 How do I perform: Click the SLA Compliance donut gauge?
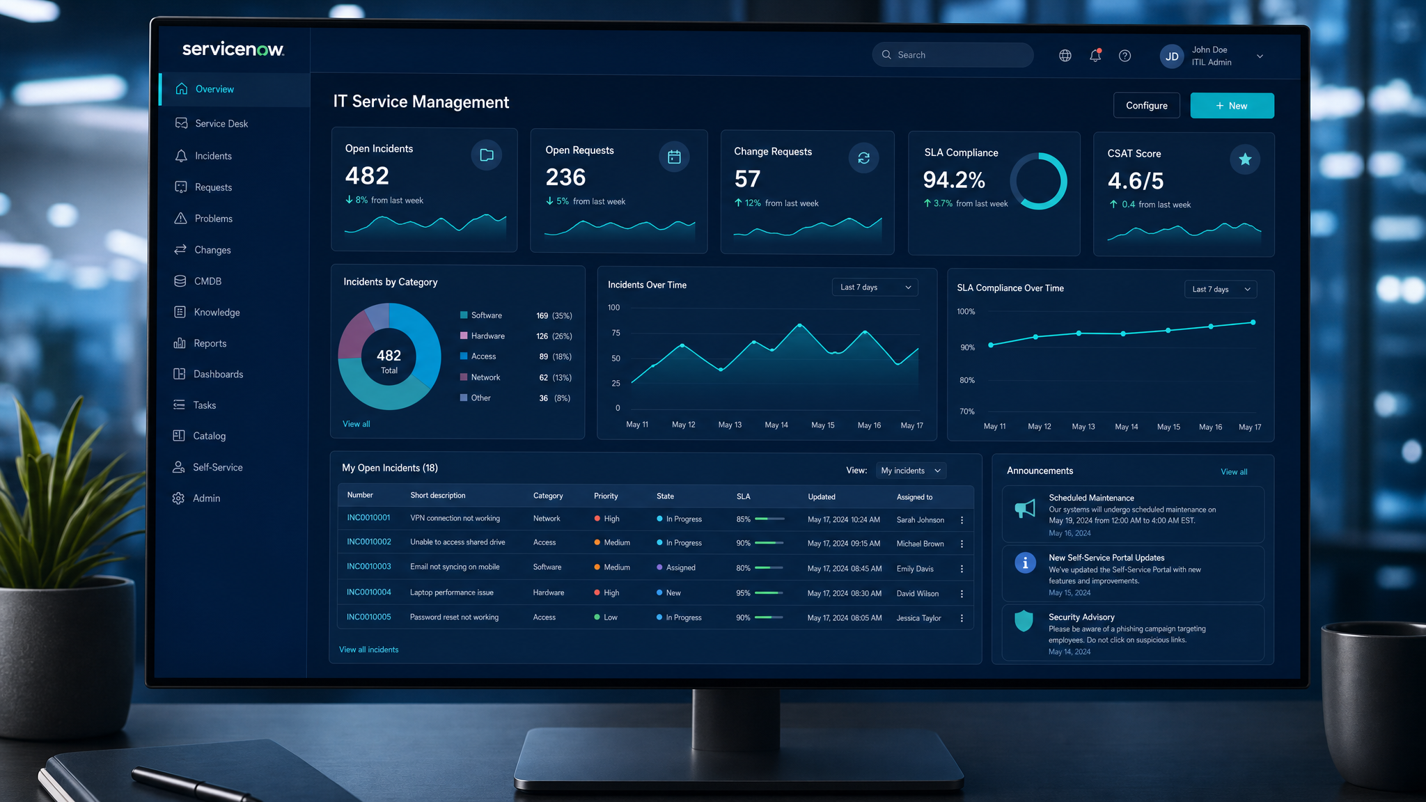pyautogui.click(x=1038, y=181)
